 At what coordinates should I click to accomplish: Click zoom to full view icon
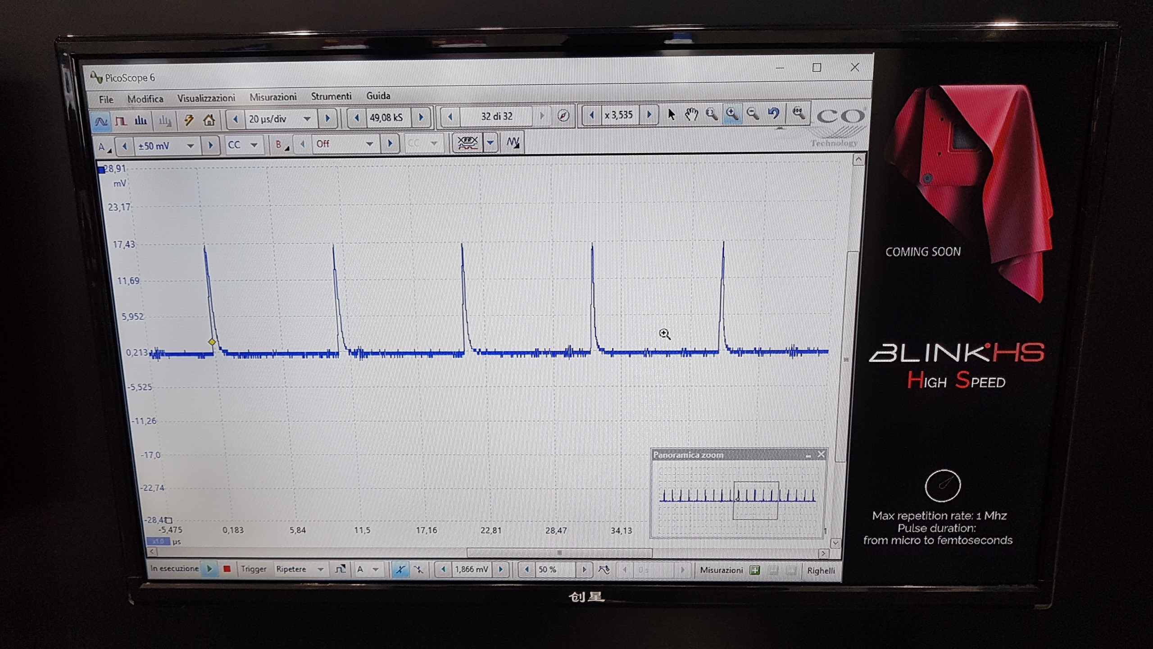pos(799,113)
